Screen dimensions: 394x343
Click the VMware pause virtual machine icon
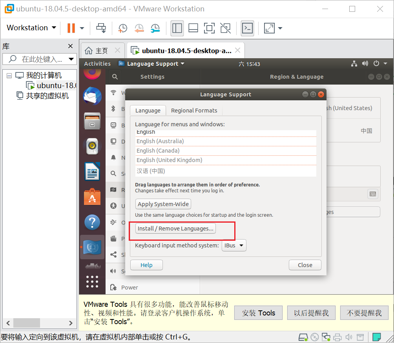click(71, 28)
